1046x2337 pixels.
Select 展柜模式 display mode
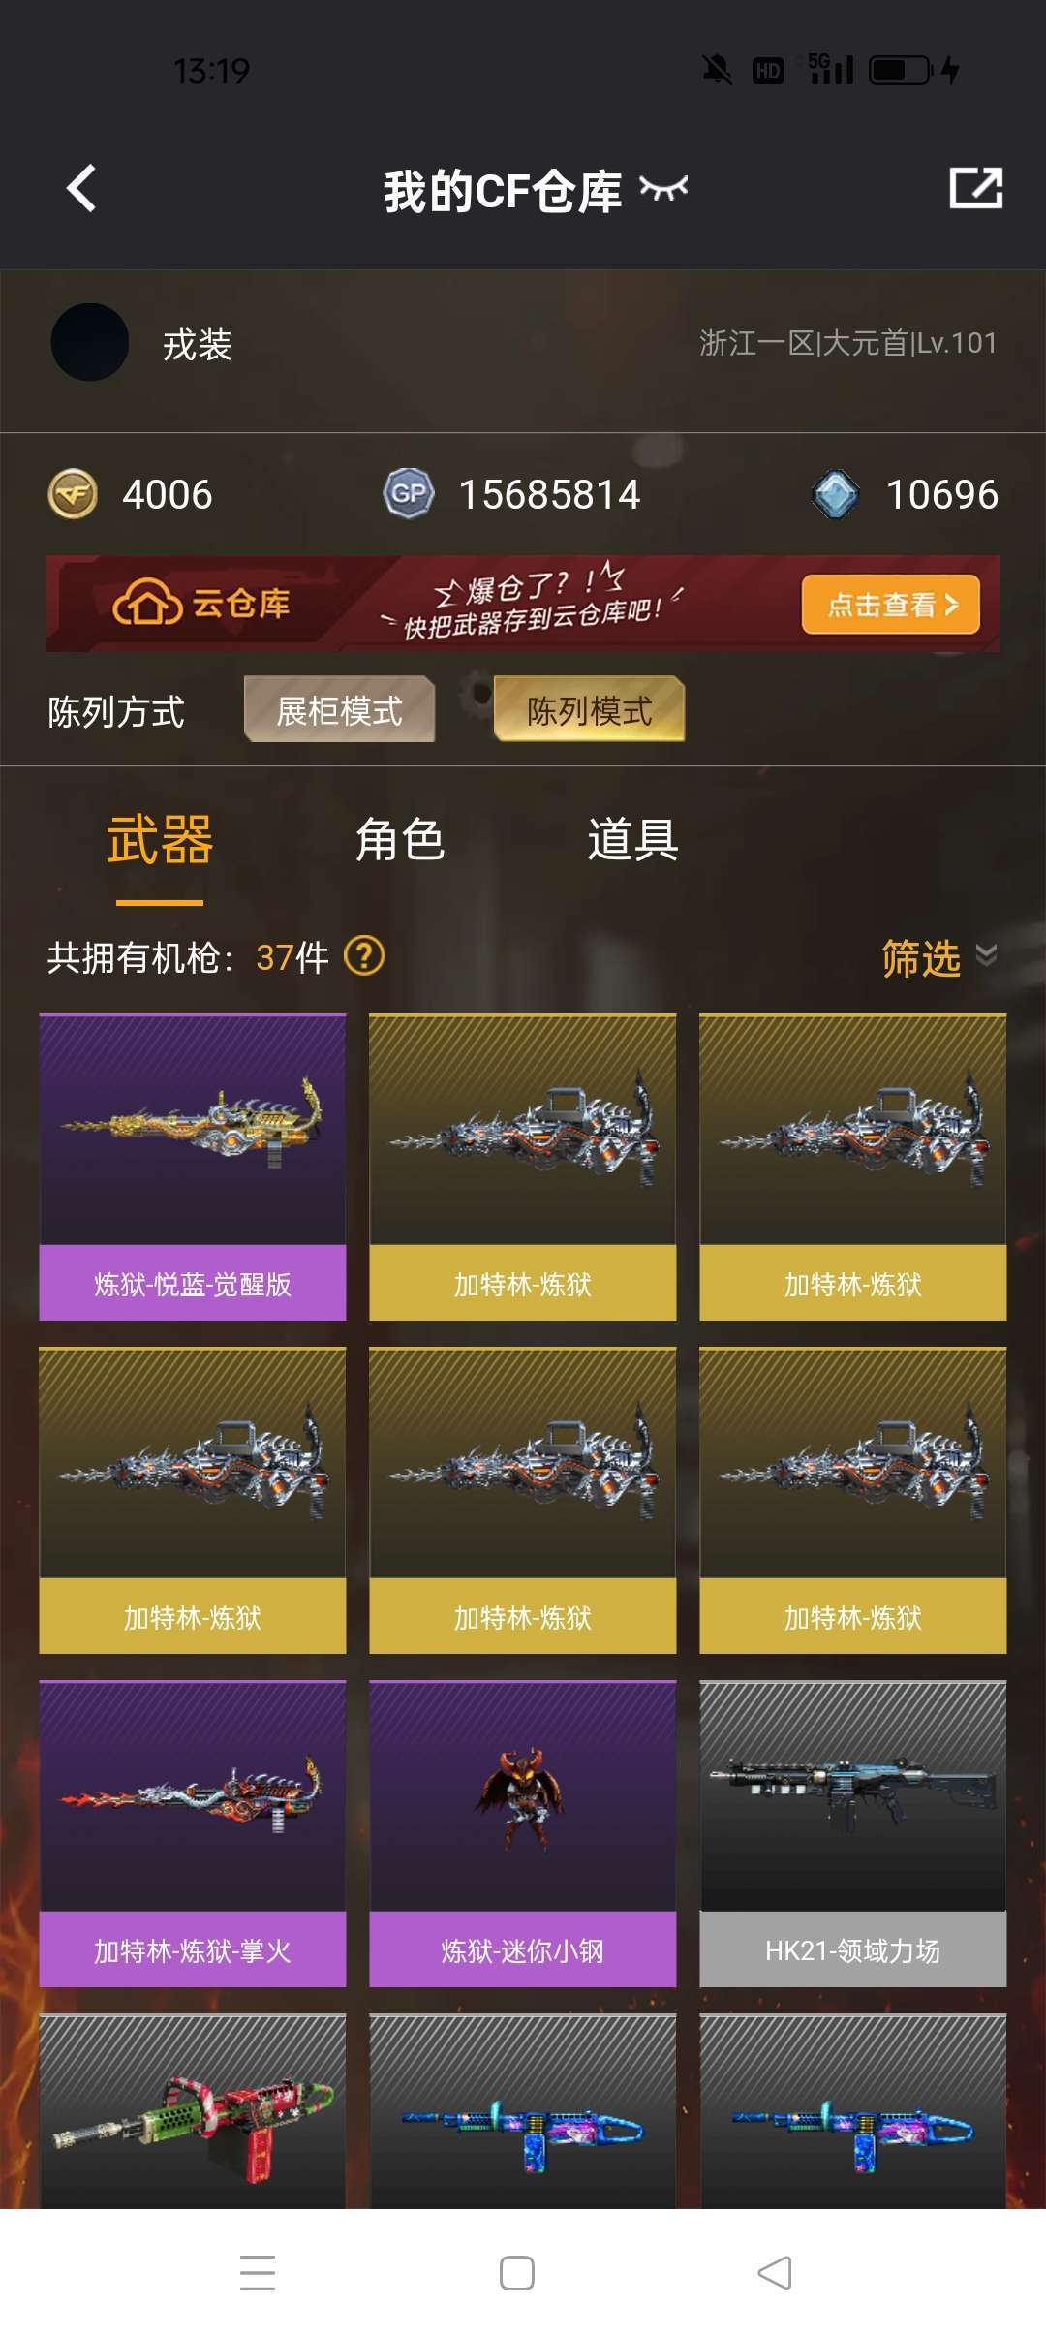pyautogui.click(x=339, y=709)
